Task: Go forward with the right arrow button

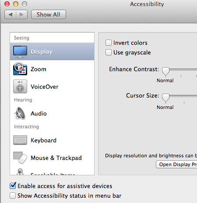Action: (21, 14)
